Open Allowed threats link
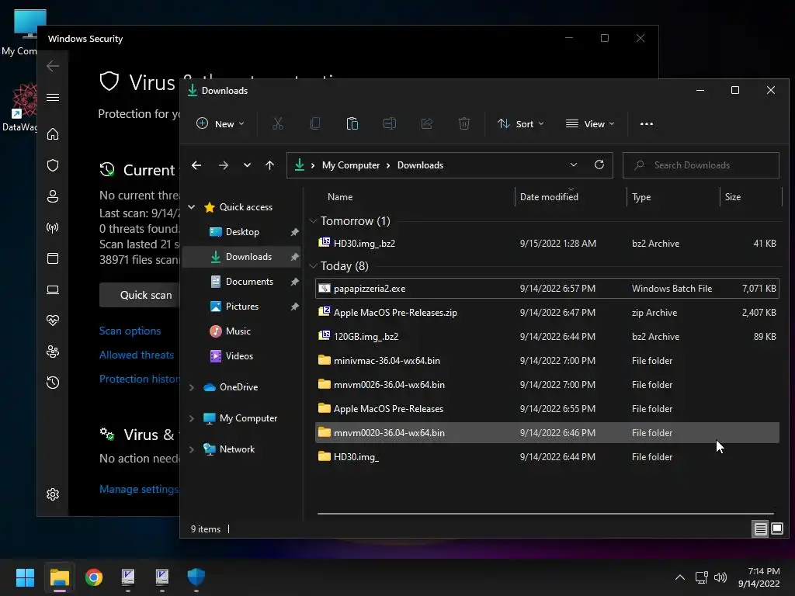 click(x=137, y=355)
